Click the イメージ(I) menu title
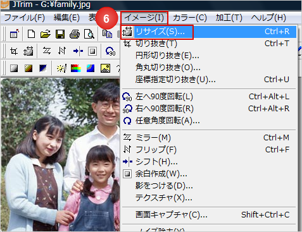This screenshot has height=232, width=302. tap(144, 18)
